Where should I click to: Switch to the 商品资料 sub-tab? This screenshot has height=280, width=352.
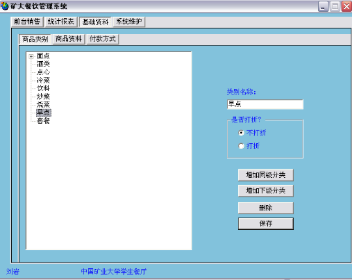point(68,39)
